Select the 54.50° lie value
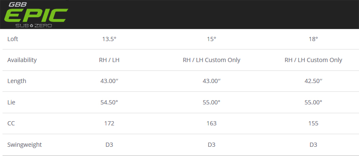This screenshot has height=156, width=359. coord(109,102)
